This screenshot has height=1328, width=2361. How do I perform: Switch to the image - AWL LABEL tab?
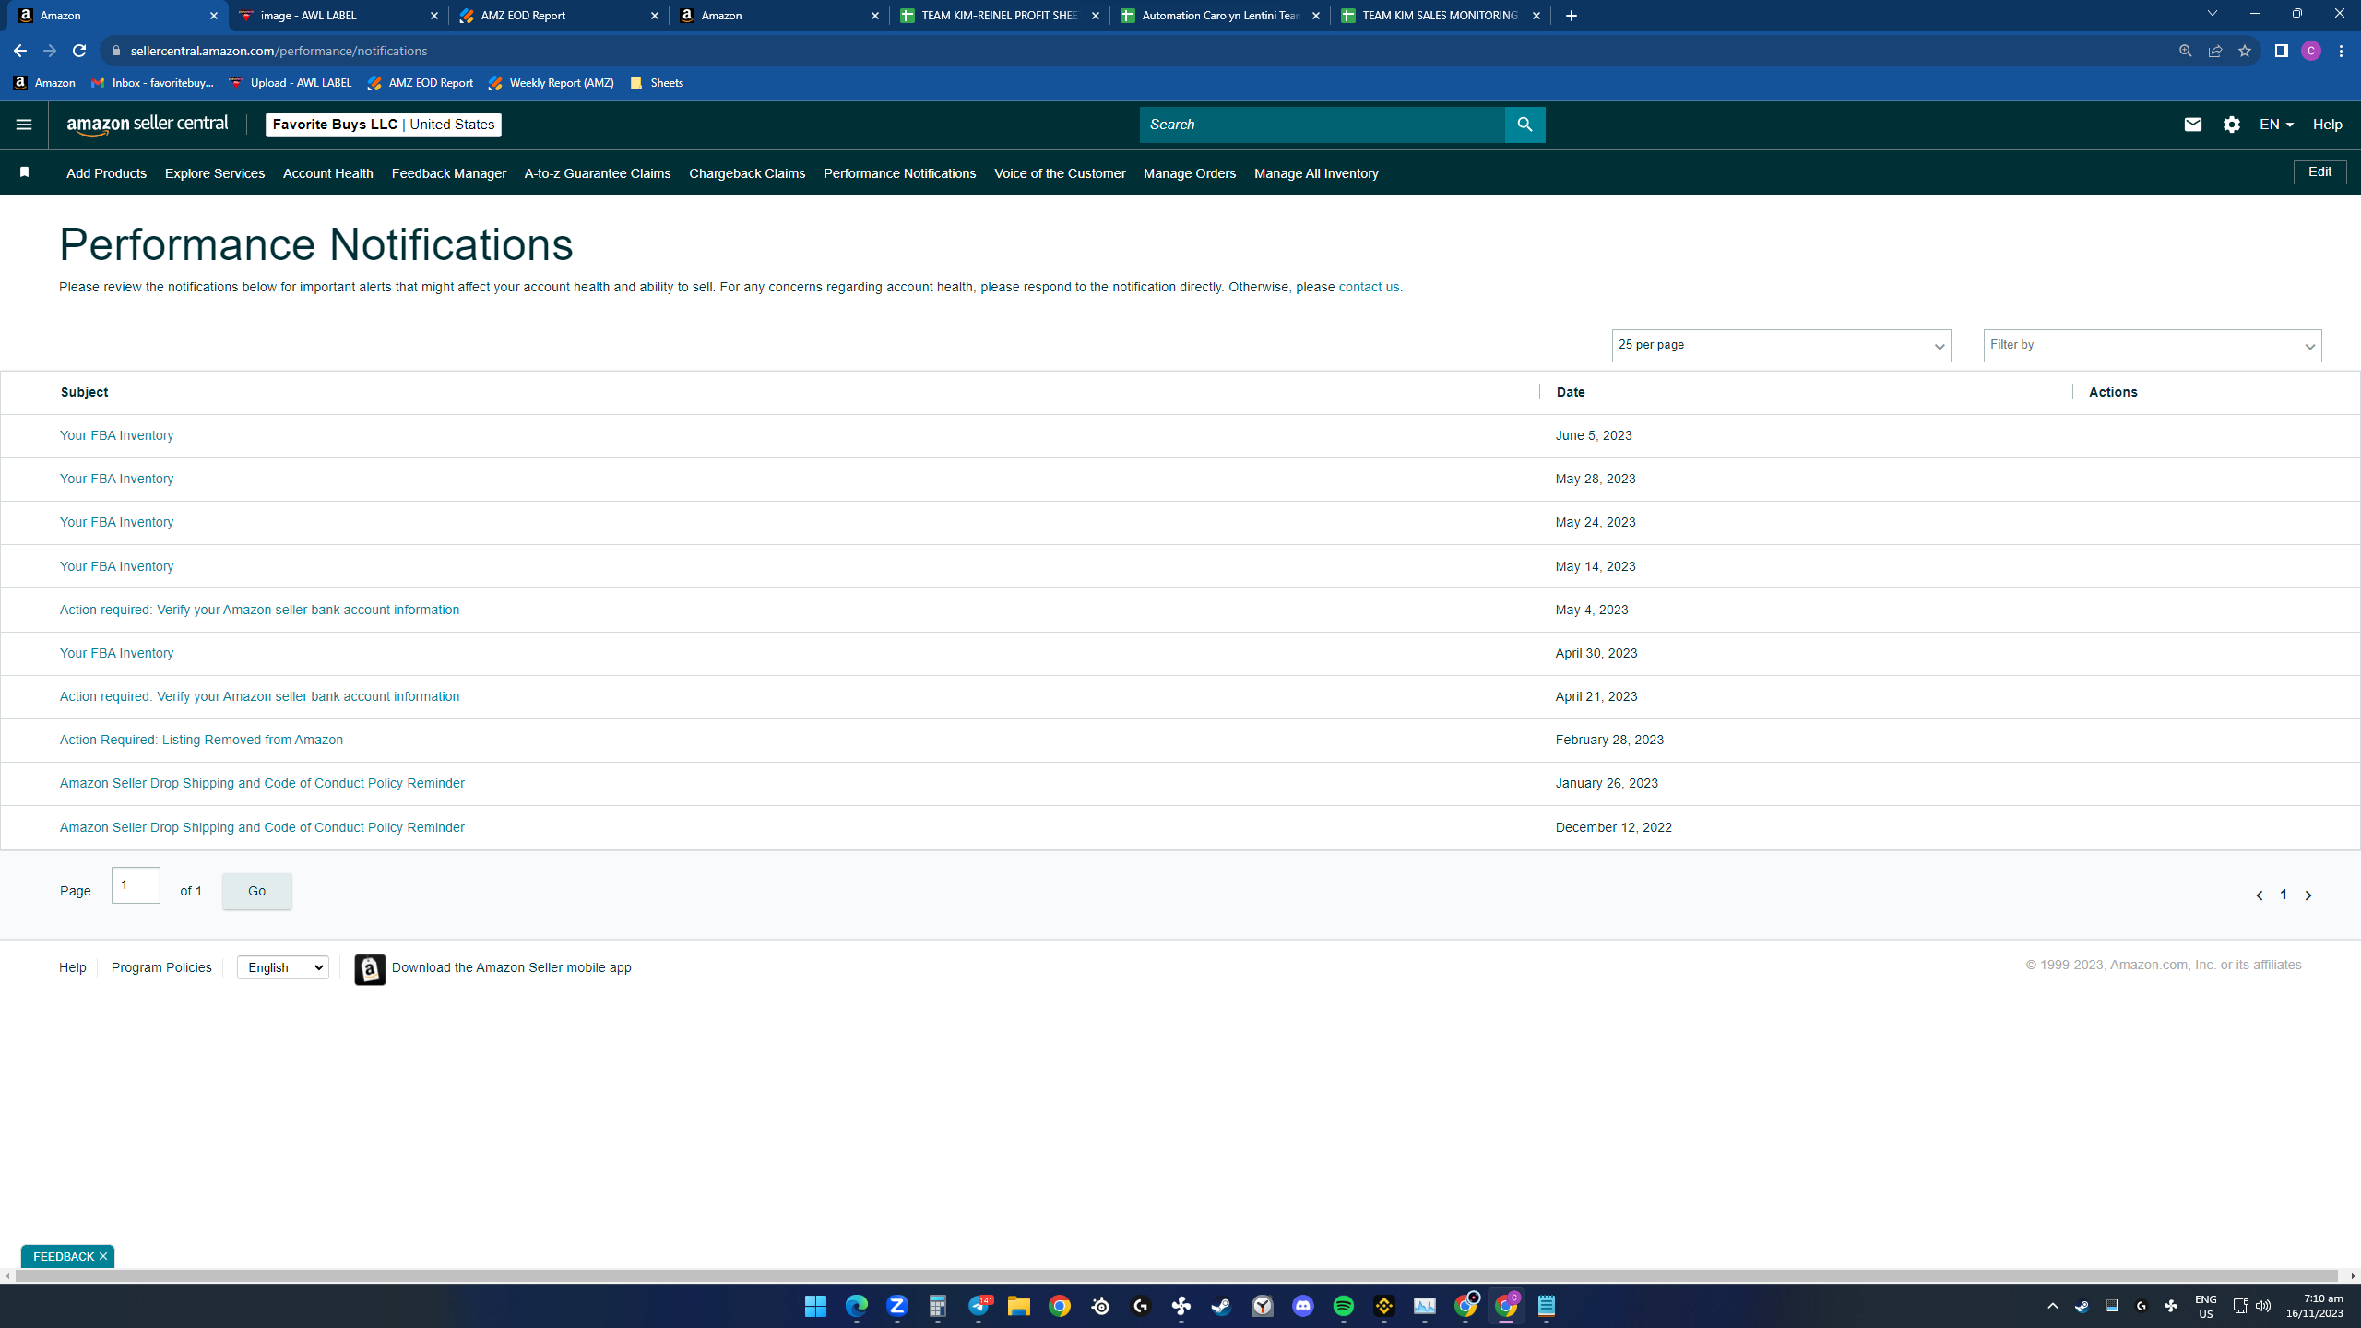click(338, 16)
